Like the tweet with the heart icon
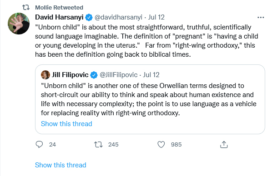 [x=161, y=145]
